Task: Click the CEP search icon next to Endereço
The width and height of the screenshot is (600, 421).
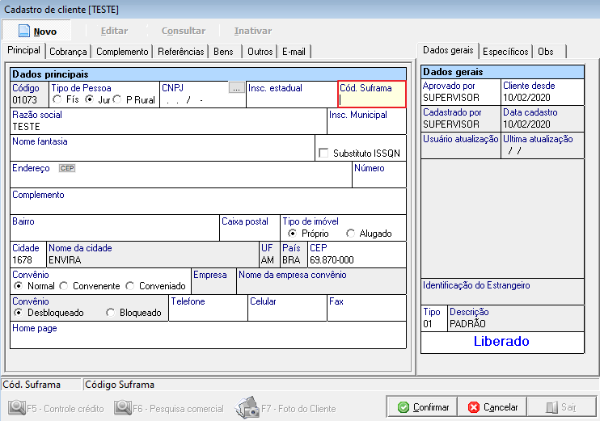Action: (66, 168)
